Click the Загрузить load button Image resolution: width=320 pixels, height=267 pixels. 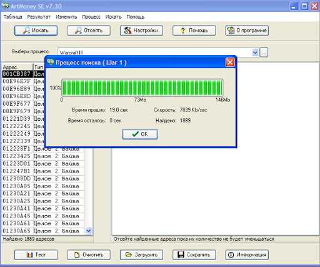tap(141, 254)
